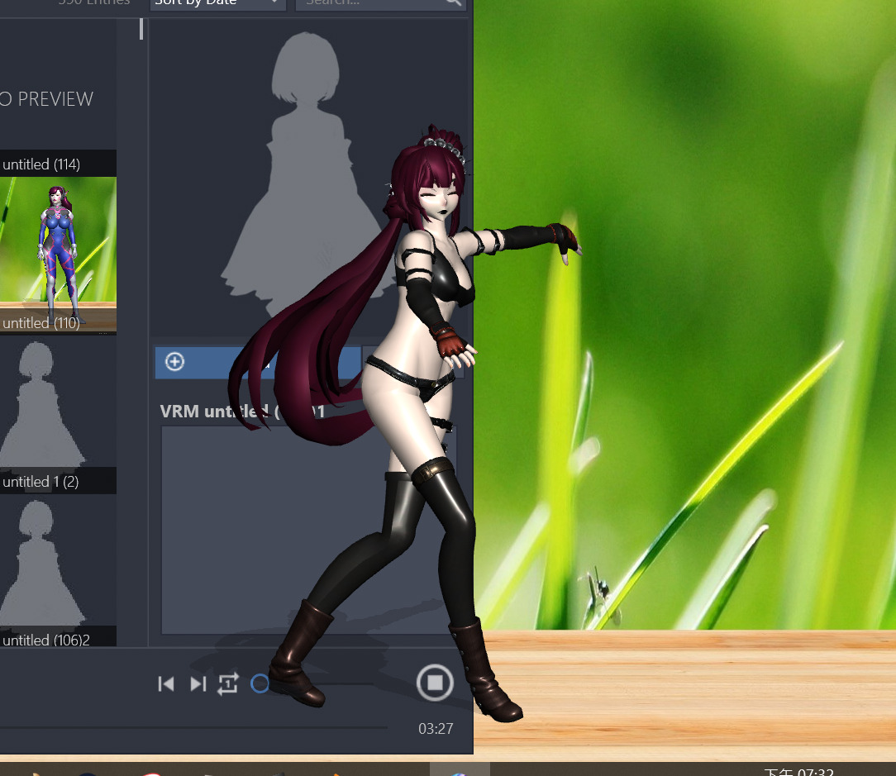This screenshot has width=896, height=776.
Task: Select the untitled 1 (2) silhouette thumbnail
Action: tap(59, 415)
